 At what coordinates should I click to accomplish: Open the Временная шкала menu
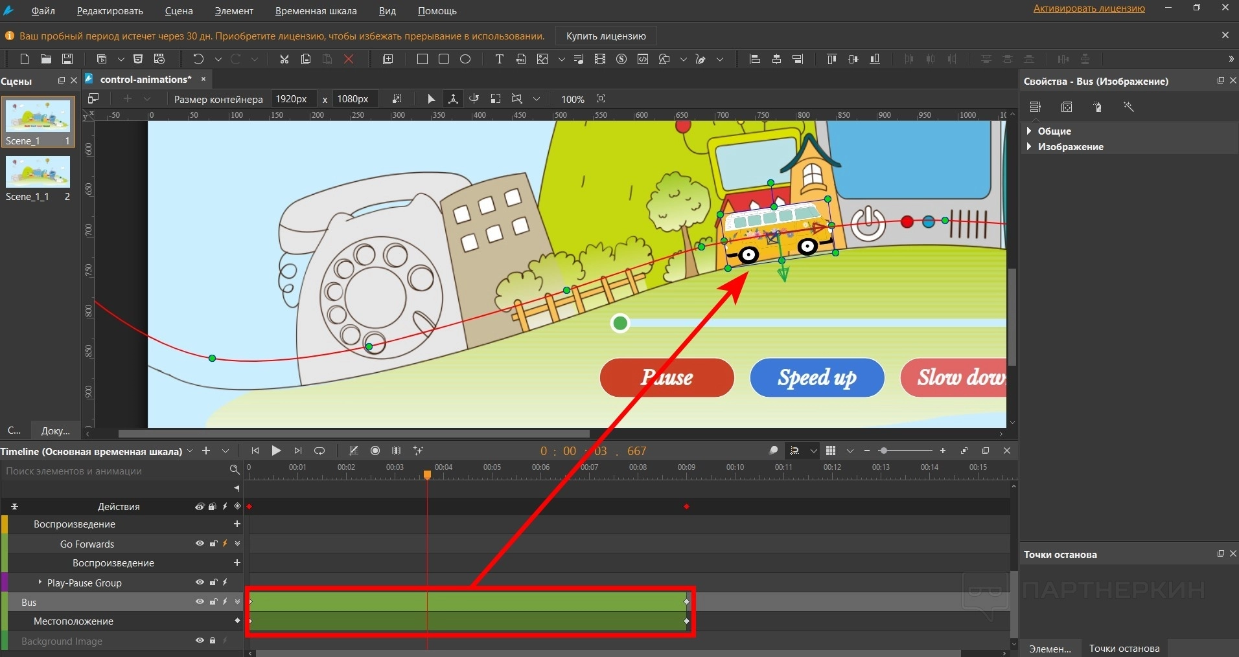(x=316, y=10)
